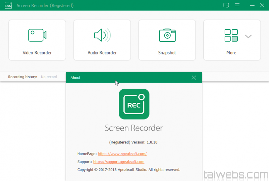Click the More four-squares grid icon

(x=231, y=35)
